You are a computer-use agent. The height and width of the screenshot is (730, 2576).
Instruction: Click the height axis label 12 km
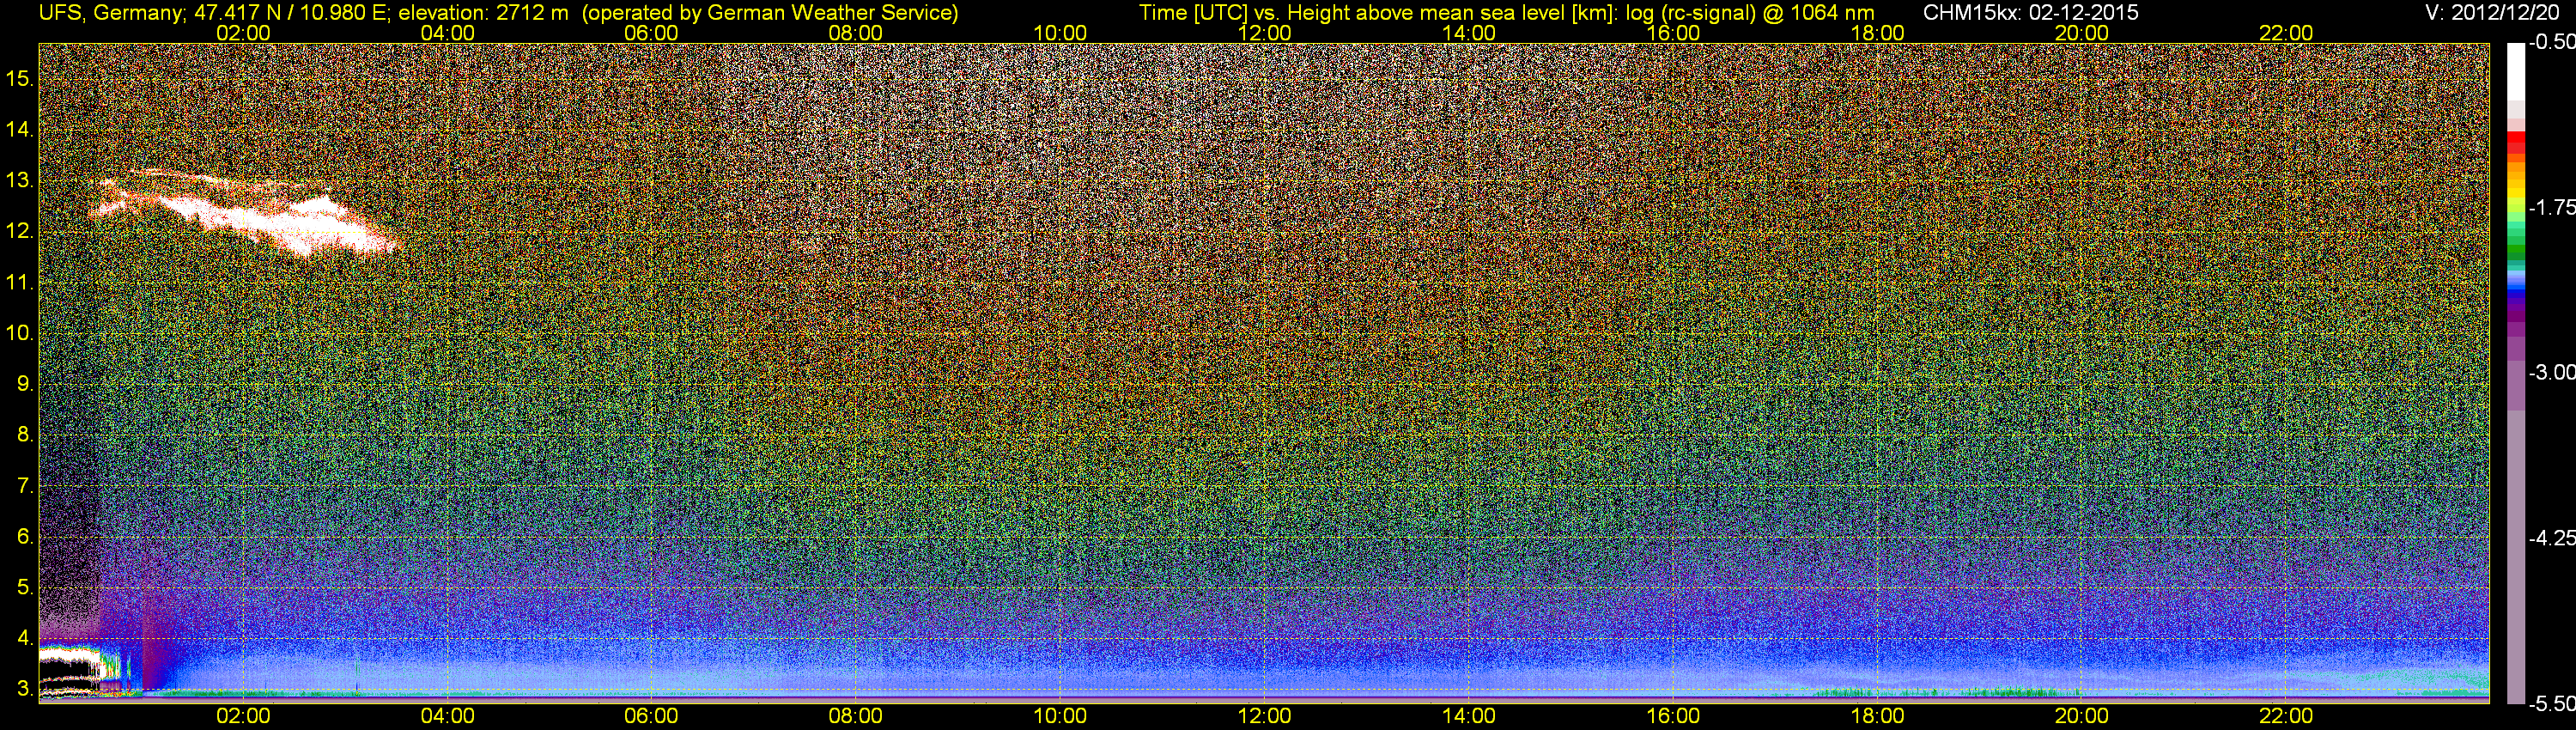click(19, 231)
